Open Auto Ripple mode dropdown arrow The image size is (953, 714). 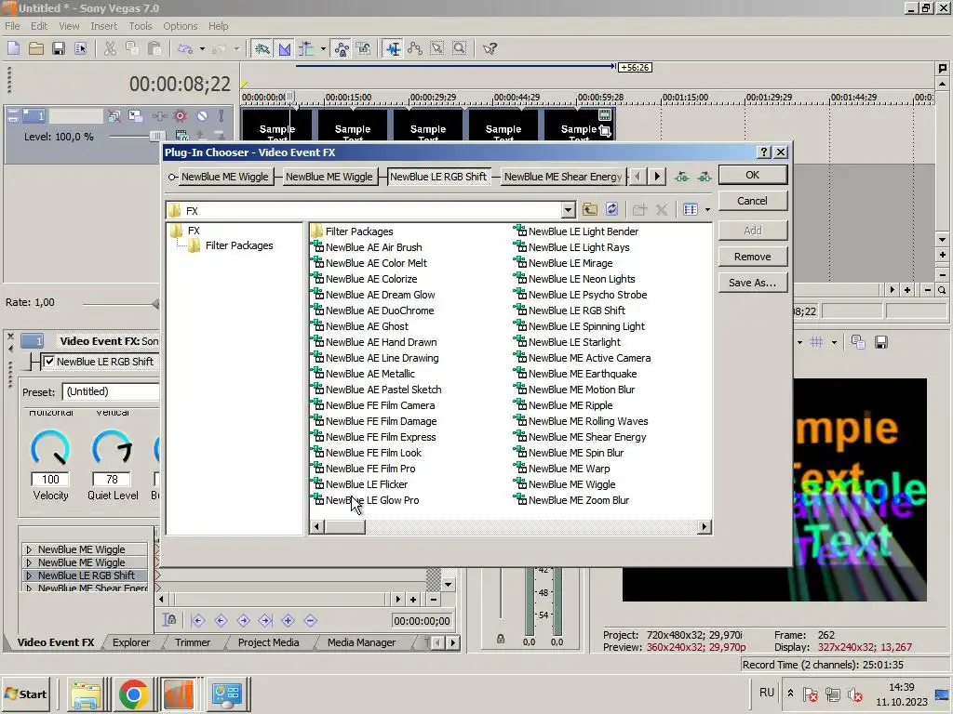tap(323, 48)
